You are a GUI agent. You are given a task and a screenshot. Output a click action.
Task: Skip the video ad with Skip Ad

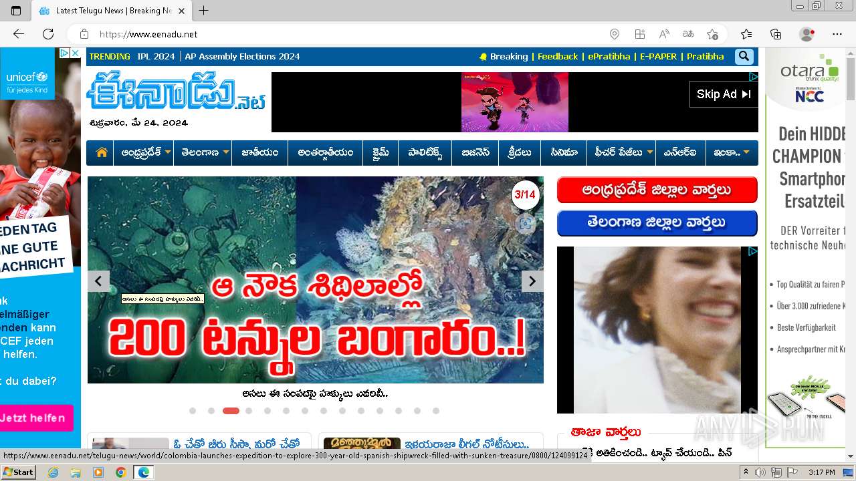click(724, 94)
